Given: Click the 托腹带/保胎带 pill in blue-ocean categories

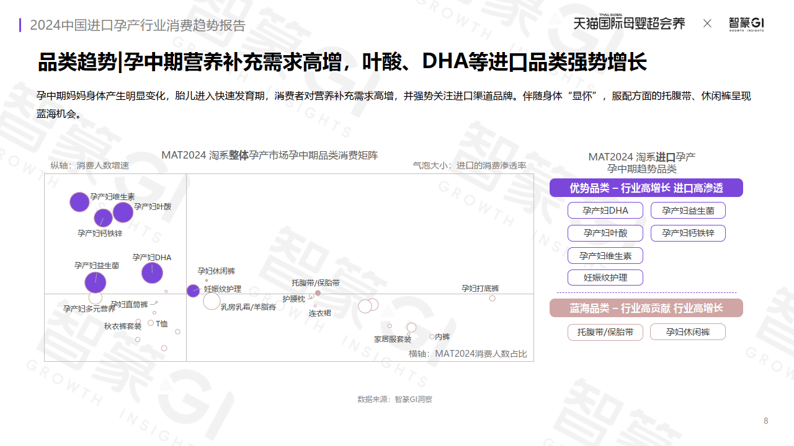Looking at the screenshot, I should (605, 332).
